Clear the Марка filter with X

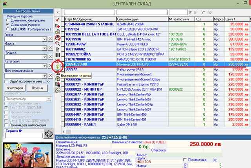point(51,48)
